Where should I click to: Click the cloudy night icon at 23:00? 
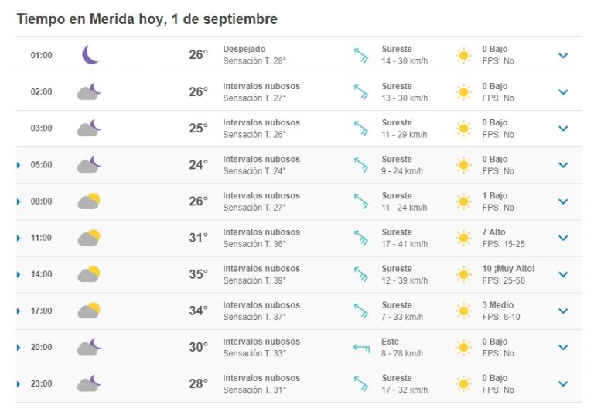click(89, 383)
